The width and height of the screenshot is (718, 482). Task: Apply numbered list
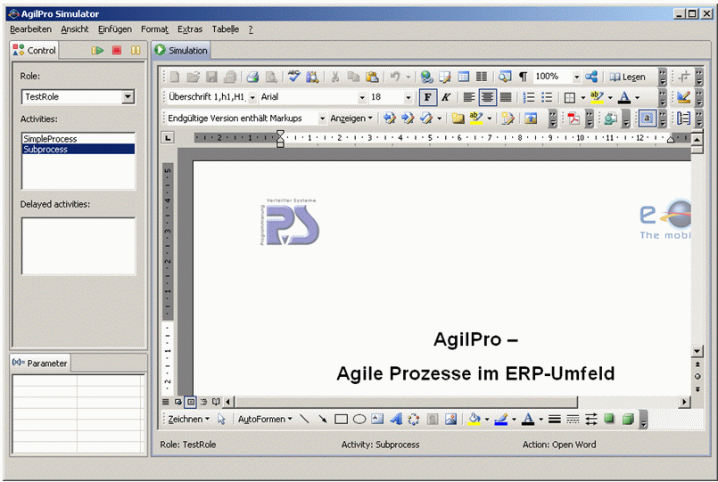tap(528, 97)
